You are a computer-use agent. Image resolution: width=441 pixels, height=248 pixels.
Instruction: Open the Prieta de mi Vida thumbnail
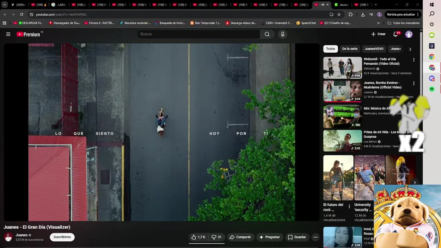click(x=342, y=141)
